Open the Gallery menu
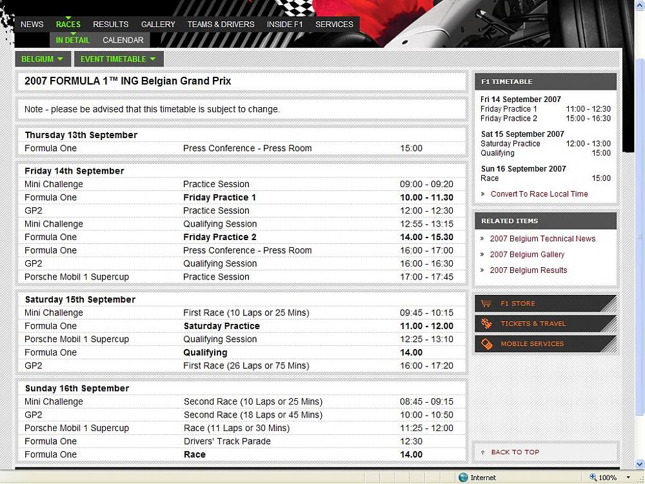 click(x=158, y=25)
